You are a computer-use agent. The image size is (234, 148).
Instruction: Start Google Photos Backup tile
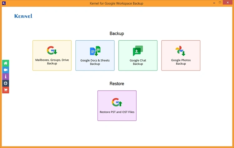181,55
